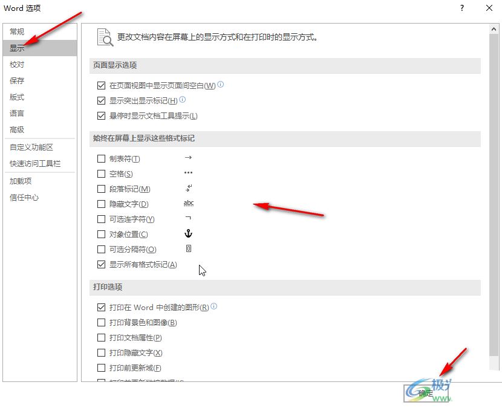The image size is (502, 408).
Task: Enable 打印前更新域 checkbox
Action: (101, 368)
